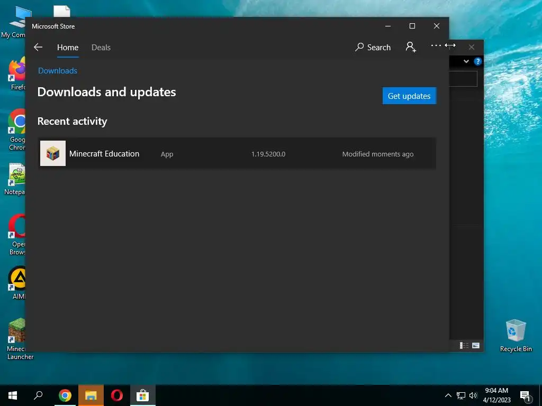
Task: Click the search box in background window
Action: tap(463, 79)
